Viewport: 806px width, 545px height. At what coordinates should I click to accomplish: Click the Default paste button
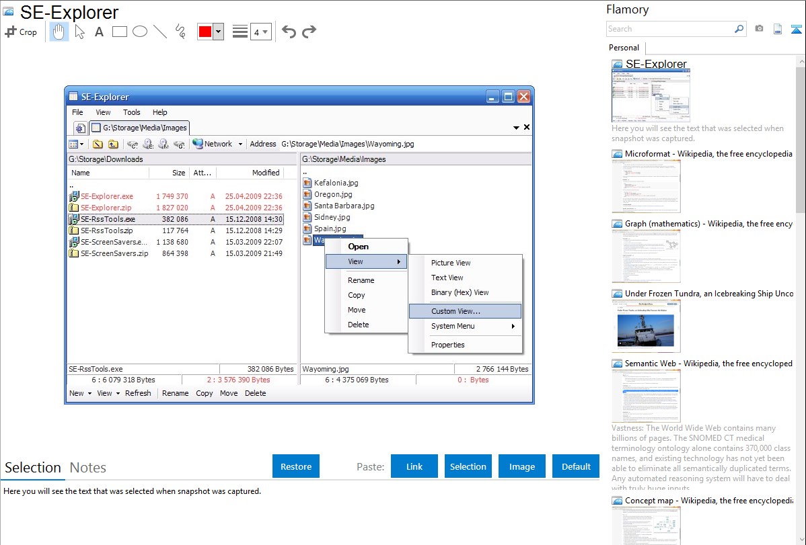(x=576, y=466)
